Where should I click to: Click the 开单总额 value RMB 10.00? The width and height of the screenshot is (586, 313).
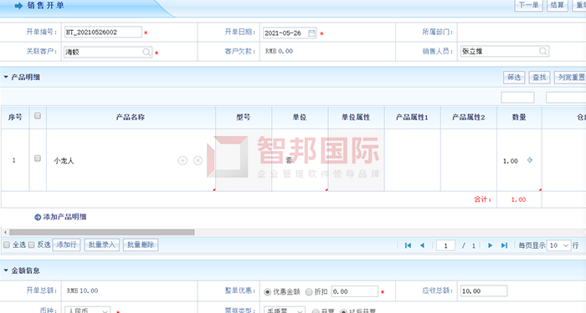[x=82, y=290]
